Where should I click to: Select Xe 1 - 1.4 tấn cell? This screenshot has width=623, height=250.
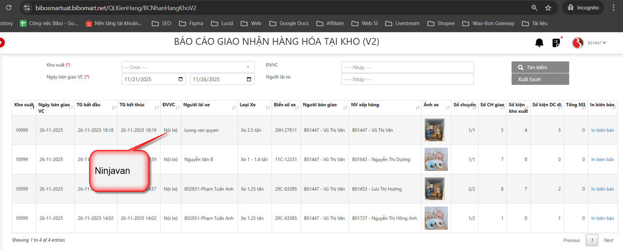[x=255, y=159]
